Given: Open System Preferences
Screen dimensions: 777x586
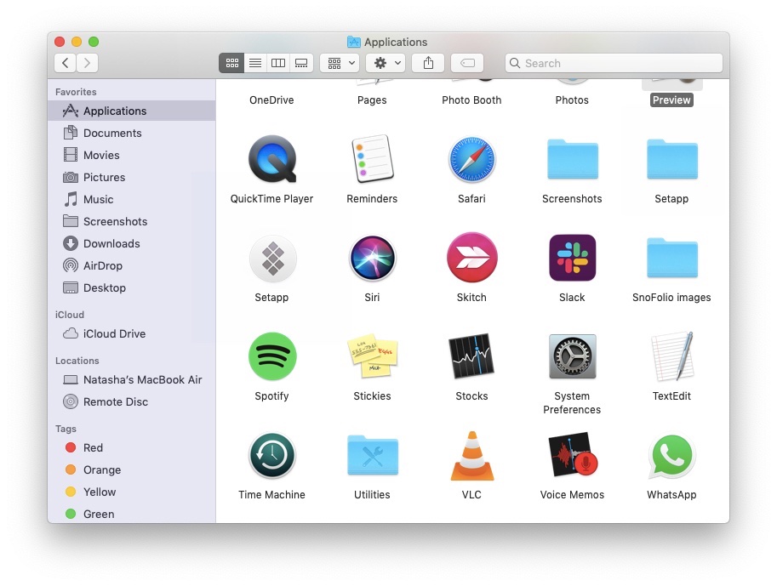Looking at the screenshot, I should tap(571, 356).
